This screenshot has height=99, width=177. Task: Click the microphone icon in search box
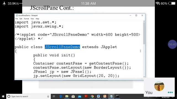click(48, 97)
